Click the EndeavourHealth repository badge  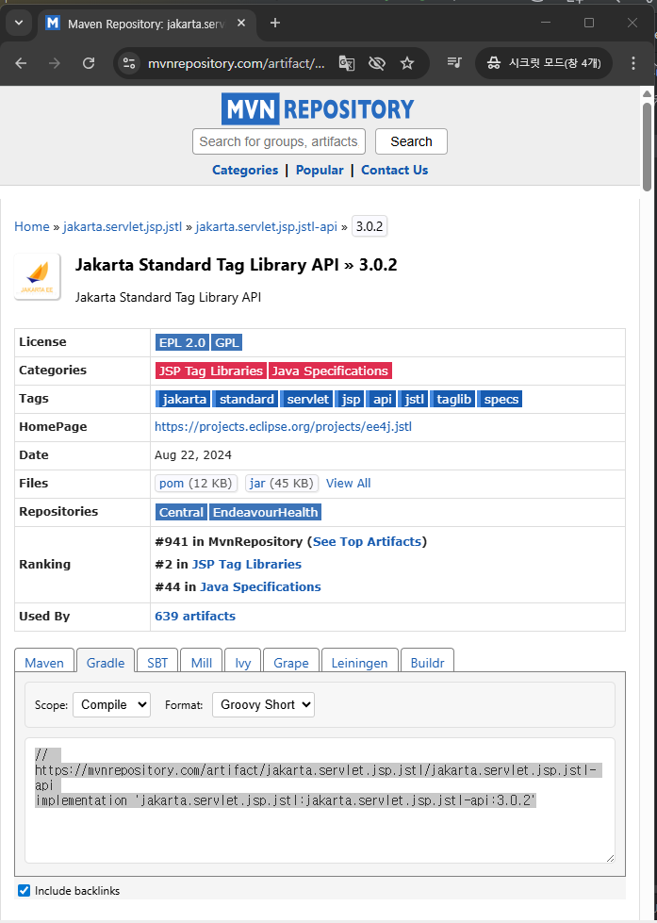click(265, 512)
